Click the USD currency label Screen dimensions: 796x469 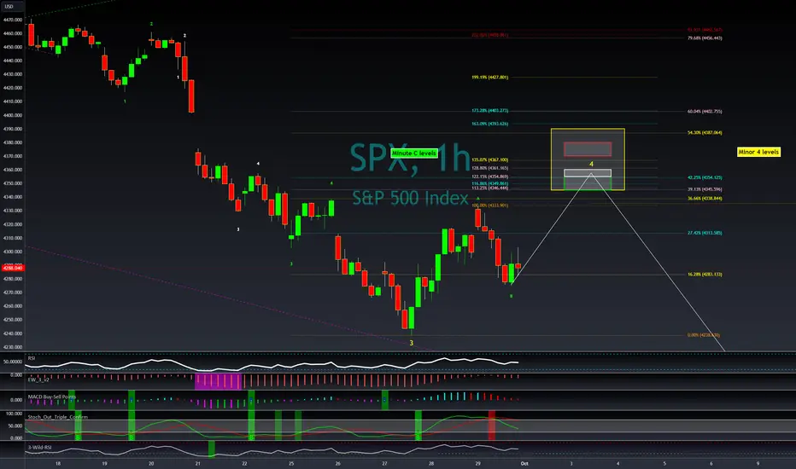(9, 7)
